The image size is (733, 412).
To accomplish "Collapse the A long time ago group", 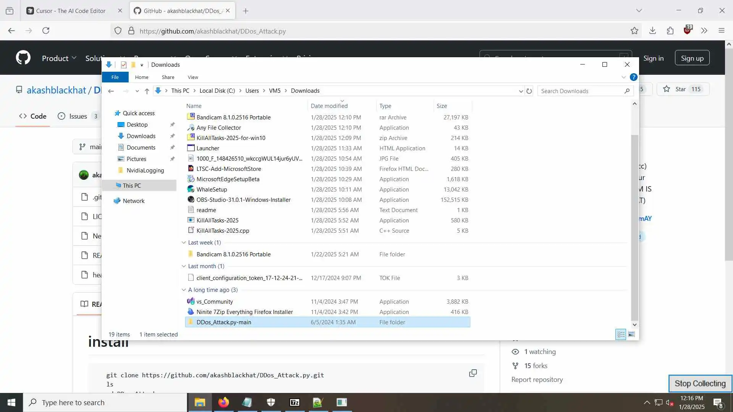I will pyautogui.click(x=184, y=290).
